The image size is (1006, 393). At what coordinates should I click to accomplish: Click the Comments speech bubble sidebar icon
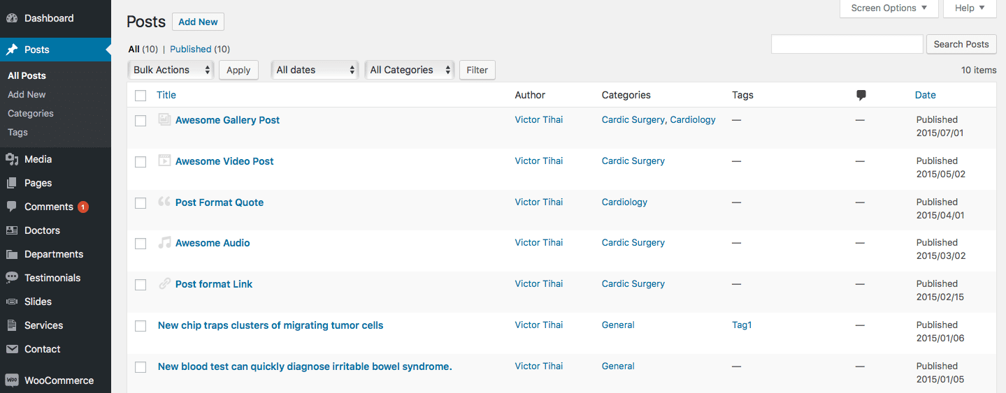pyautogui.click(x=12, y=207)
